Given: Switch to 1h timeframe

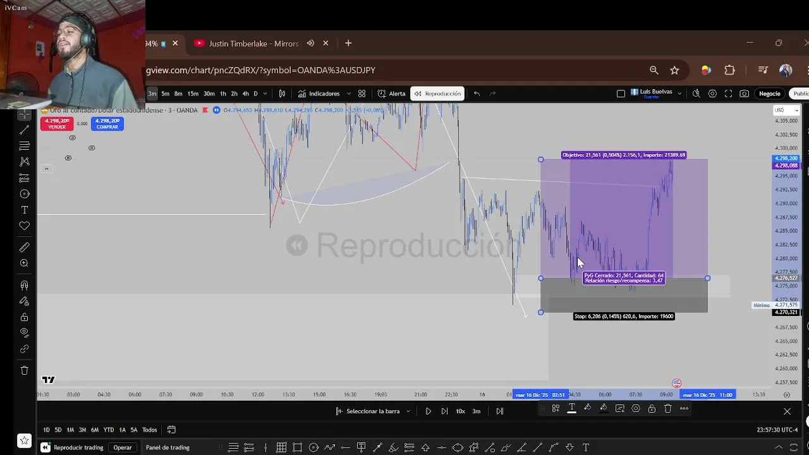Looking at the screenshot, I should (x=222, y=94).
